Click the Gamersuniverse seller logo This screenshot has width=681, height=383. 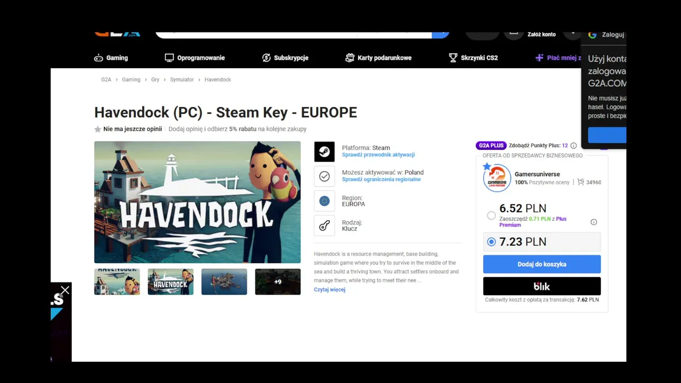(497, 178)
